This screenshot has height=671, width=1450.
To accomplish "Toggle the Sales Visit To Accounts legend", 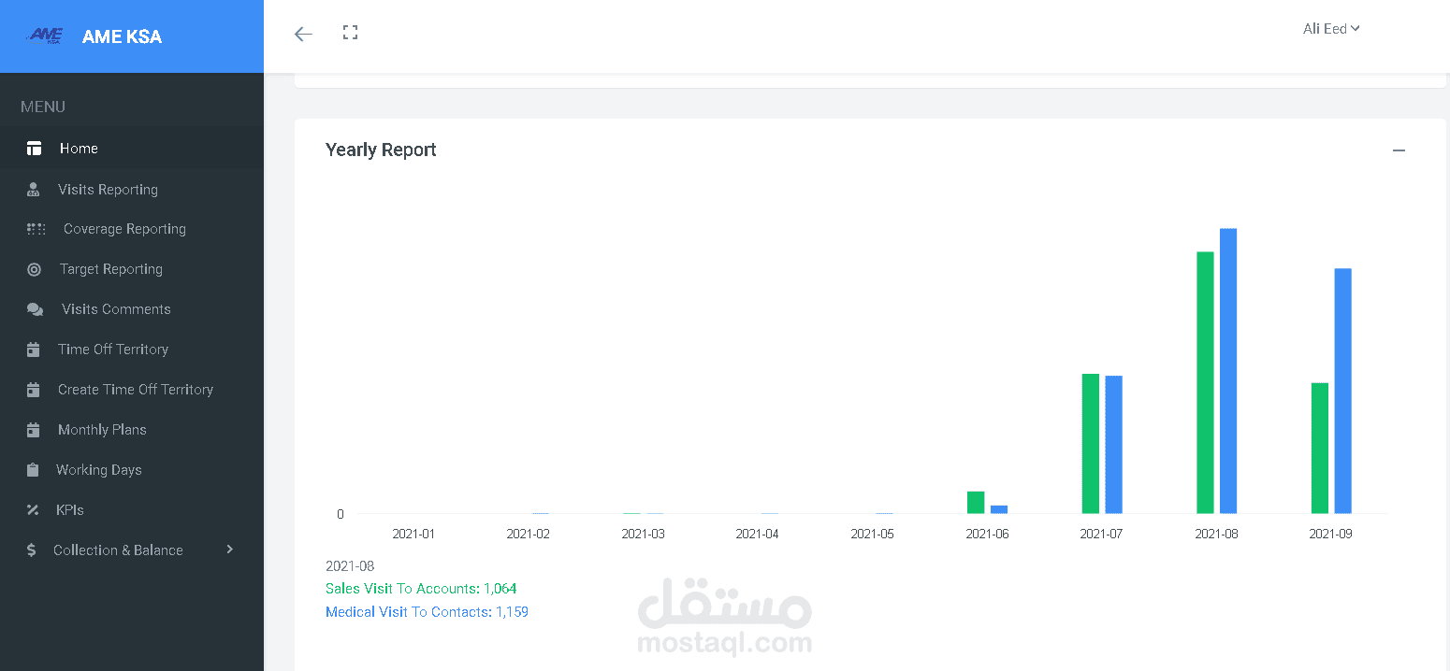I will pos(421,588).
